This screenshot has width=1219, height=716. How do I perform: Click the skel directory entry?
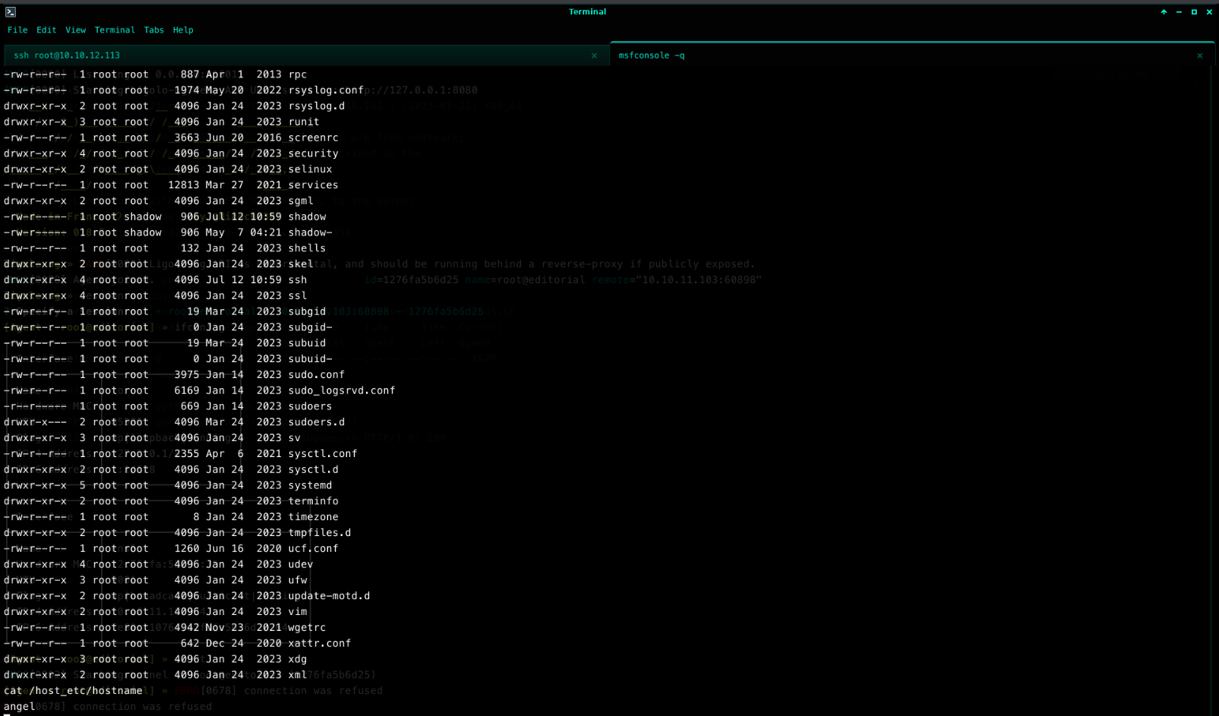[301, 264]
